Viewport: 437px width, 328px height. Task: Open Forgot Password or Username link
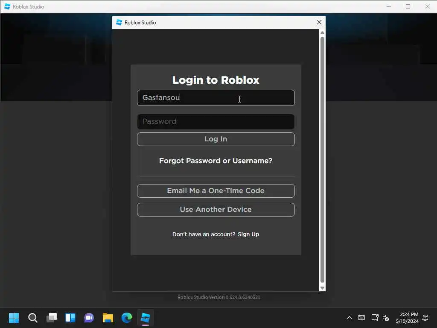tap(216, 161)
